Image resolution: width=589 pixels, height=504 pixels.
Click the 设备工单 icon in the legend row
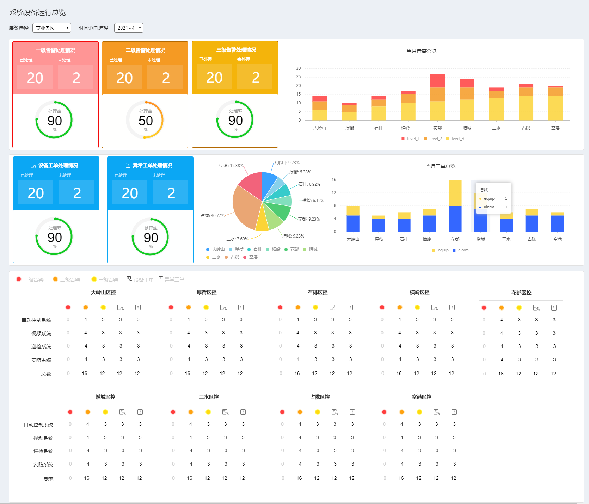(129, 279)
